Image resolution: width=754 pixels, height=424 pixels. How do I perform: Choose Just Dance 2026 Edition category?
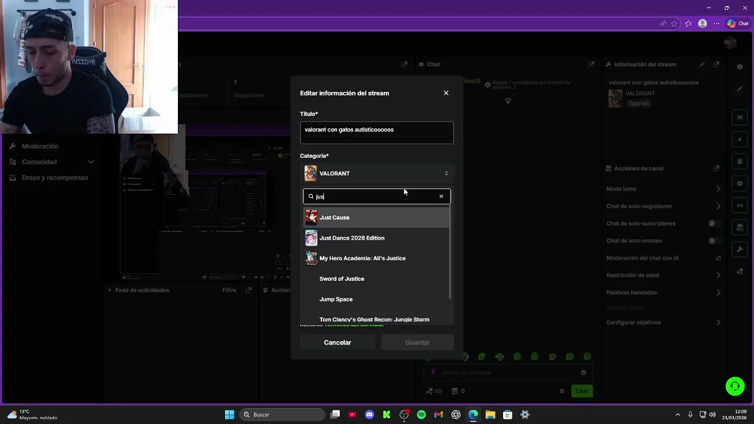[376, 238]
